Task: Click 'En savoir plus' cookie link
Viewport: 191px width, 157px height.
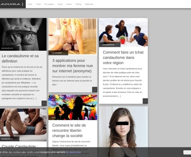Action: pyautogui.click(x=73, y=152)
